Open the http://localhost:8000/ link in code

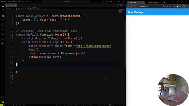click(93, 46)
